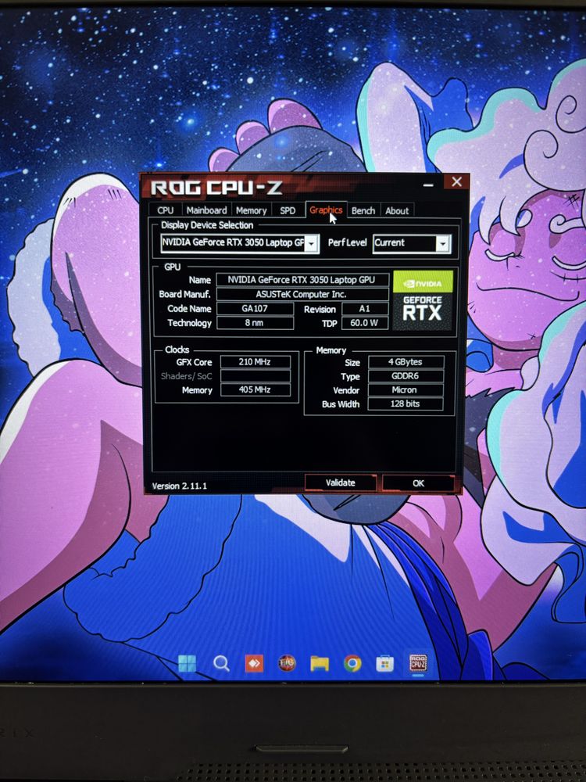Click ROG CPU-Z taskbar icon

(x=418, y=663)
